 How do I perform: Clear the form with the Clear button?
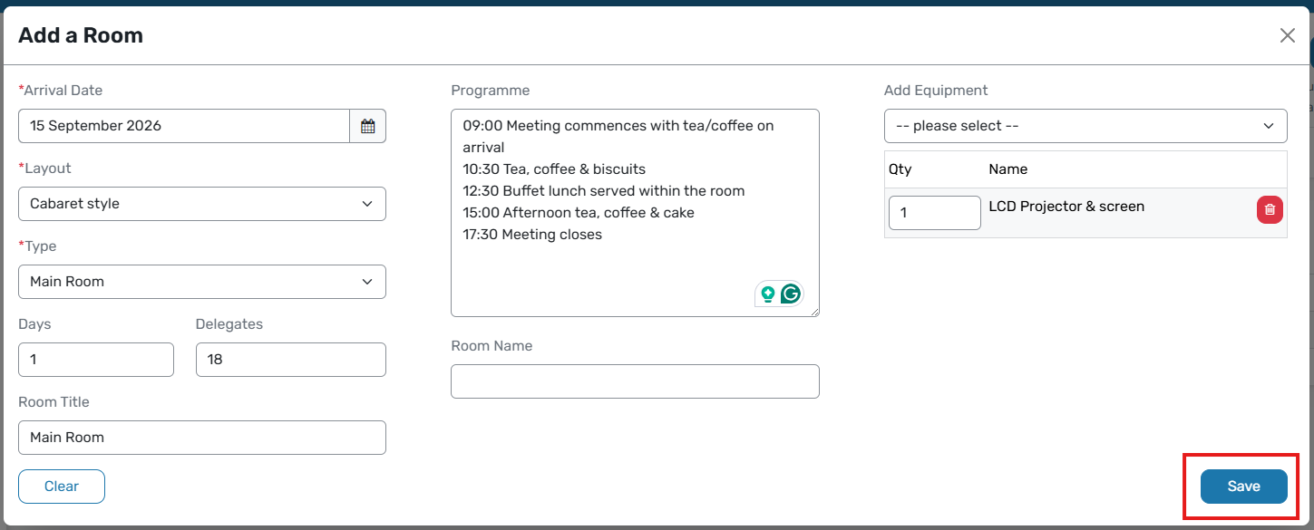pos(62,487)
